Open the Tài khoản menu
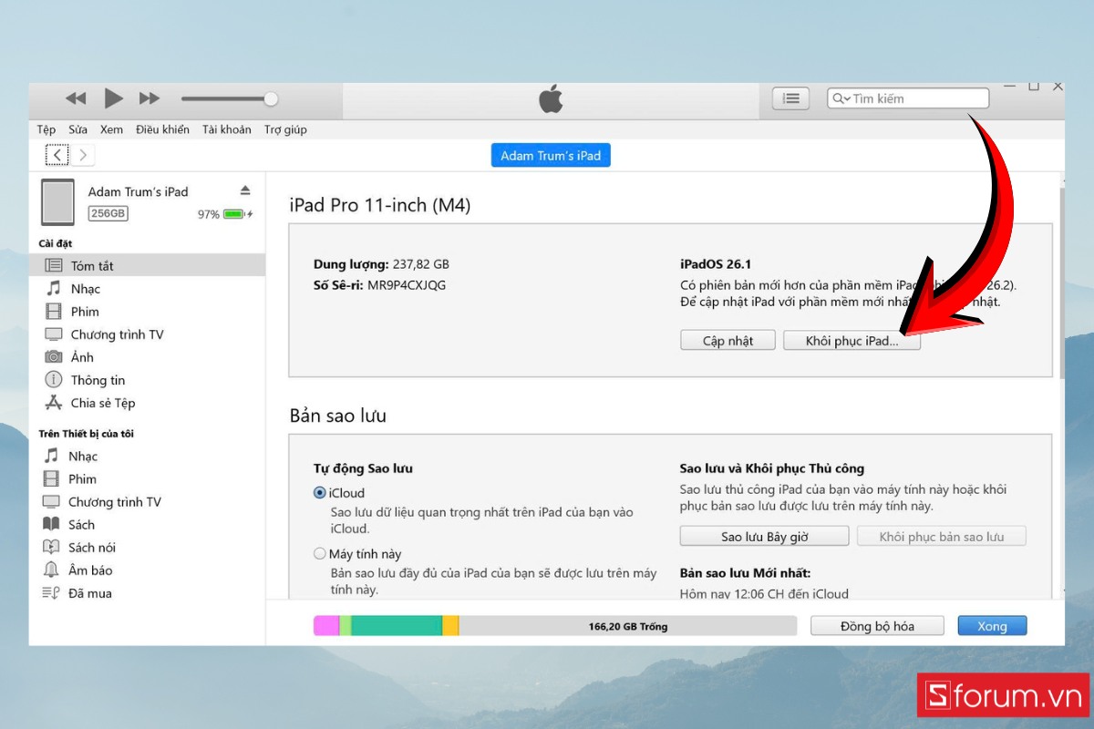This screenshot has height=729, width=1094. (x=226, y=129)
